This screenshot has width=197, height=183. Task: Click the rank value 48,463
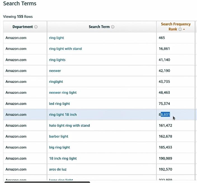click(x=164, y=92)
